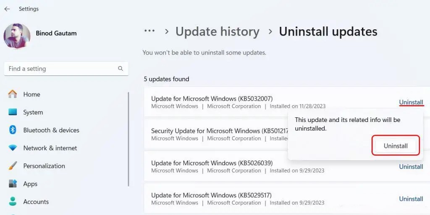Open Home via house icon
The height and width of the screenshot is (215, 430).
coord(13,94)
